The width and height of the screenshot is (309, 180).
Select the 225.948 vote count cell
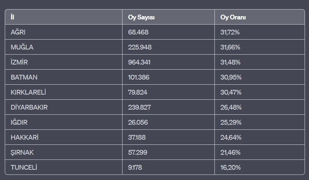(140, 47)
